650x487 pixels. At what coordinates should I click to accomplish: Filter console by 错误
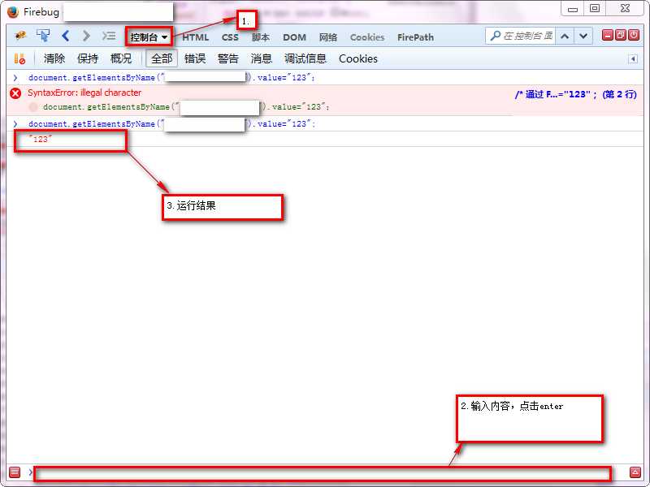click(195, 58)
